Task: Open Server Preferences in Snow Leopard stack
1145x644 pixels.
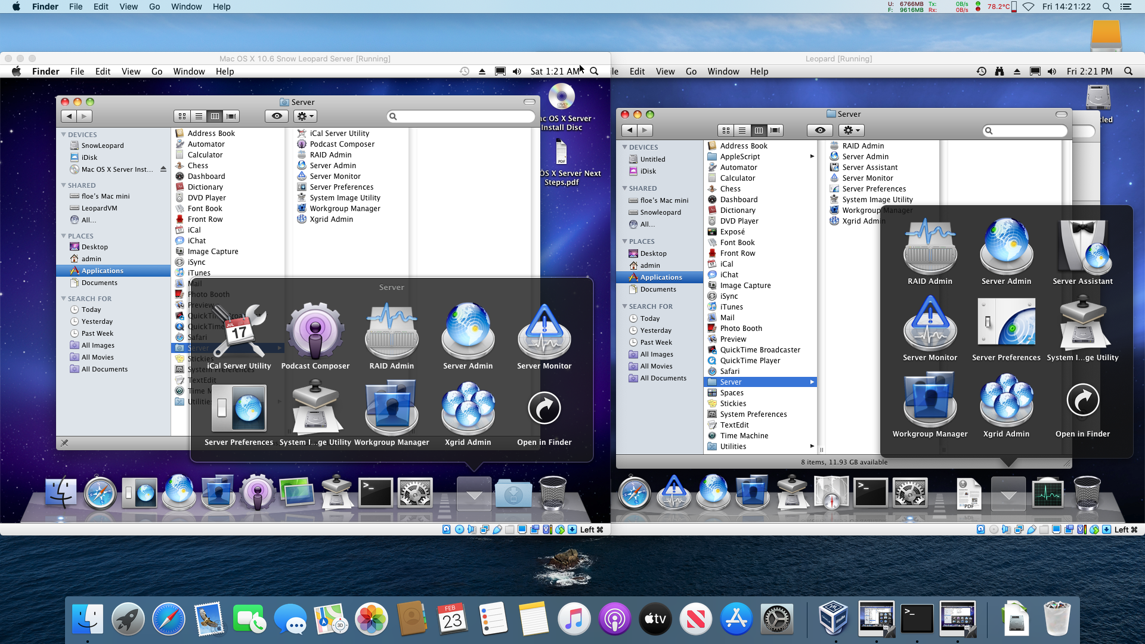Action: (x=239, y=413)
